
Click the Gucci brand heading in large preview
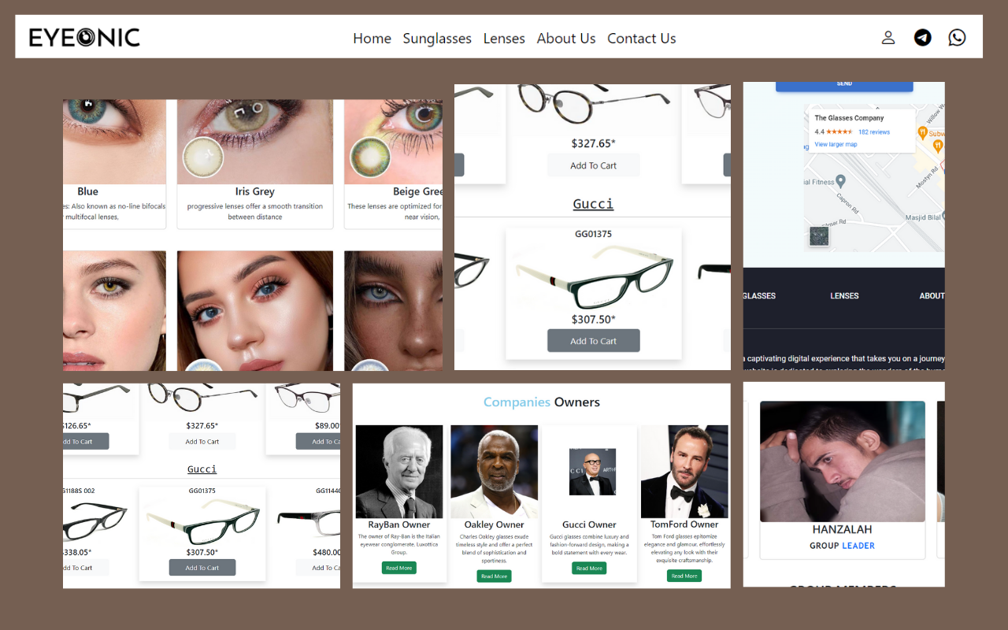(593, 204)
